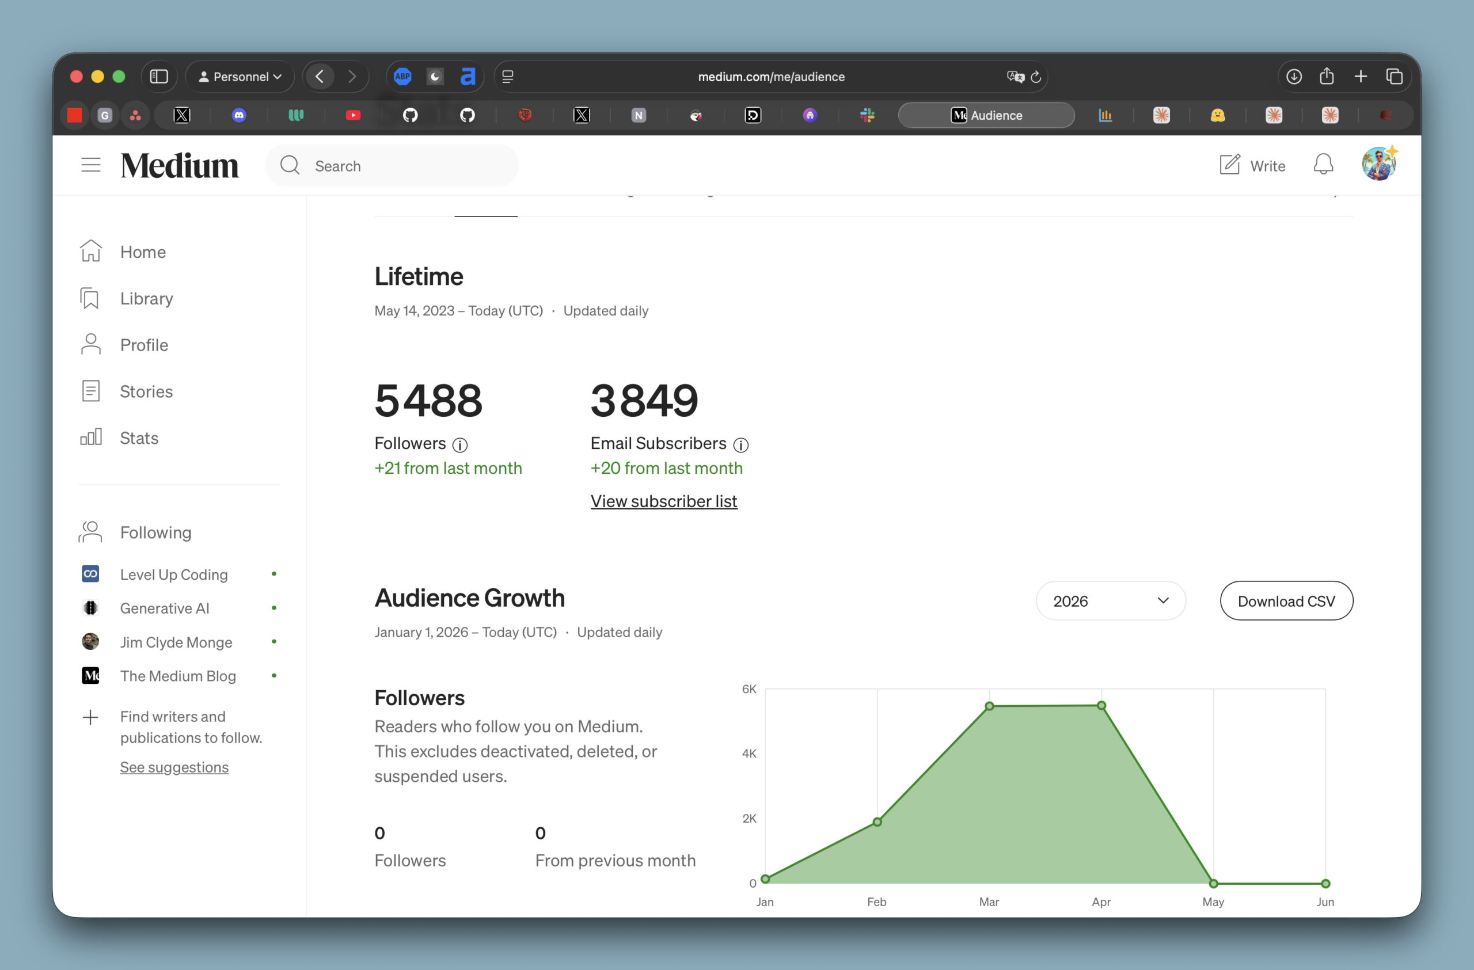Click the Apr data point on chart
Image resolution: width=1474 pixels, height=970 pixels.
[x=1101, y=705]
